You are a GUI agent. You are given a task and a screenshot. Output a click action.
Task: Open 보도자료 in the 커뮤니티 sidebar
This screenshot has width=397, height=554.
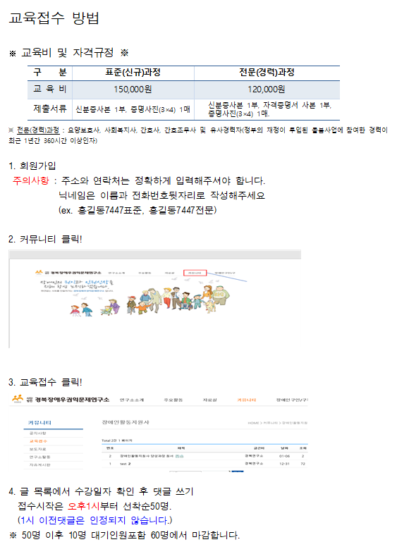37,449
